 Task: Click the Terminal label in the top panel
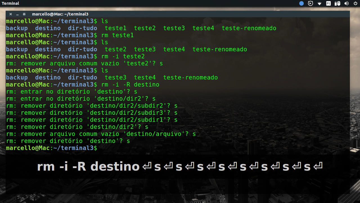[10, 3]
